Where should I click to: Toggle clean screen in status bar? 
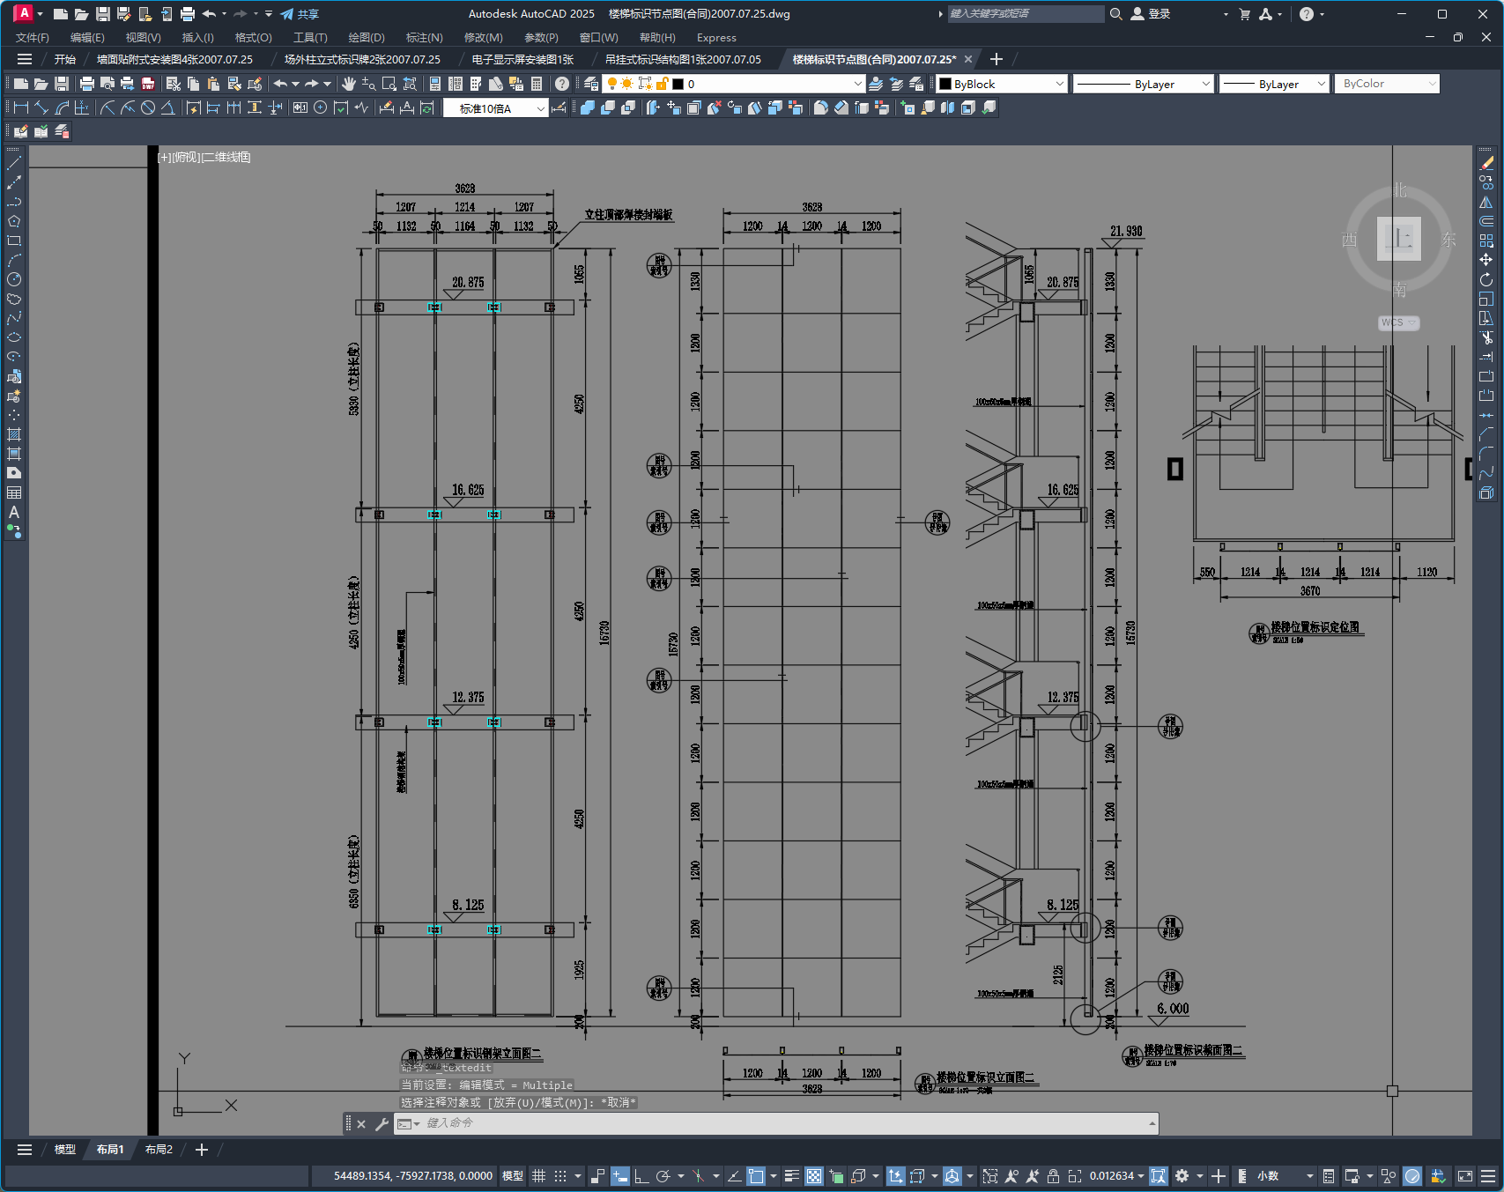[1465, 1175]
